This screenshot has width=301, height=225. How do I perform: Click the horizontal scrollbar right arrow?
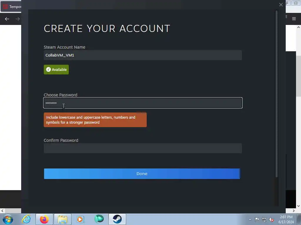point(294,211)
